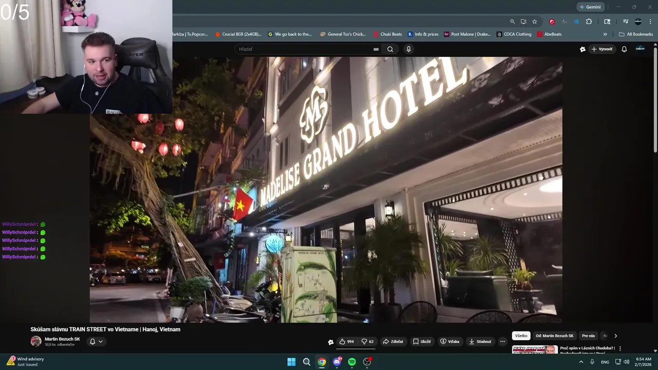
Task: Click the tab search side icon
Action: (x=607, y=22)
